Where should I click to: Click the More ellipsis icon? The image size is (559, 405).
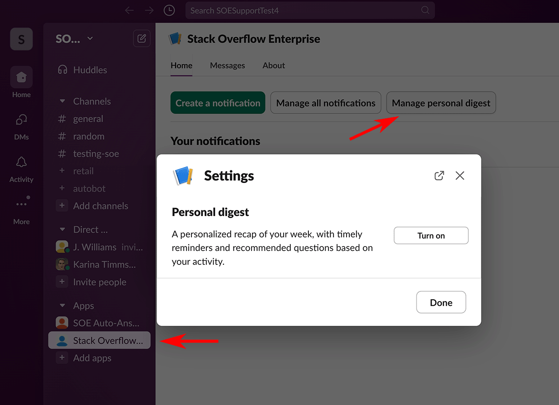click(x=21, y=204)
